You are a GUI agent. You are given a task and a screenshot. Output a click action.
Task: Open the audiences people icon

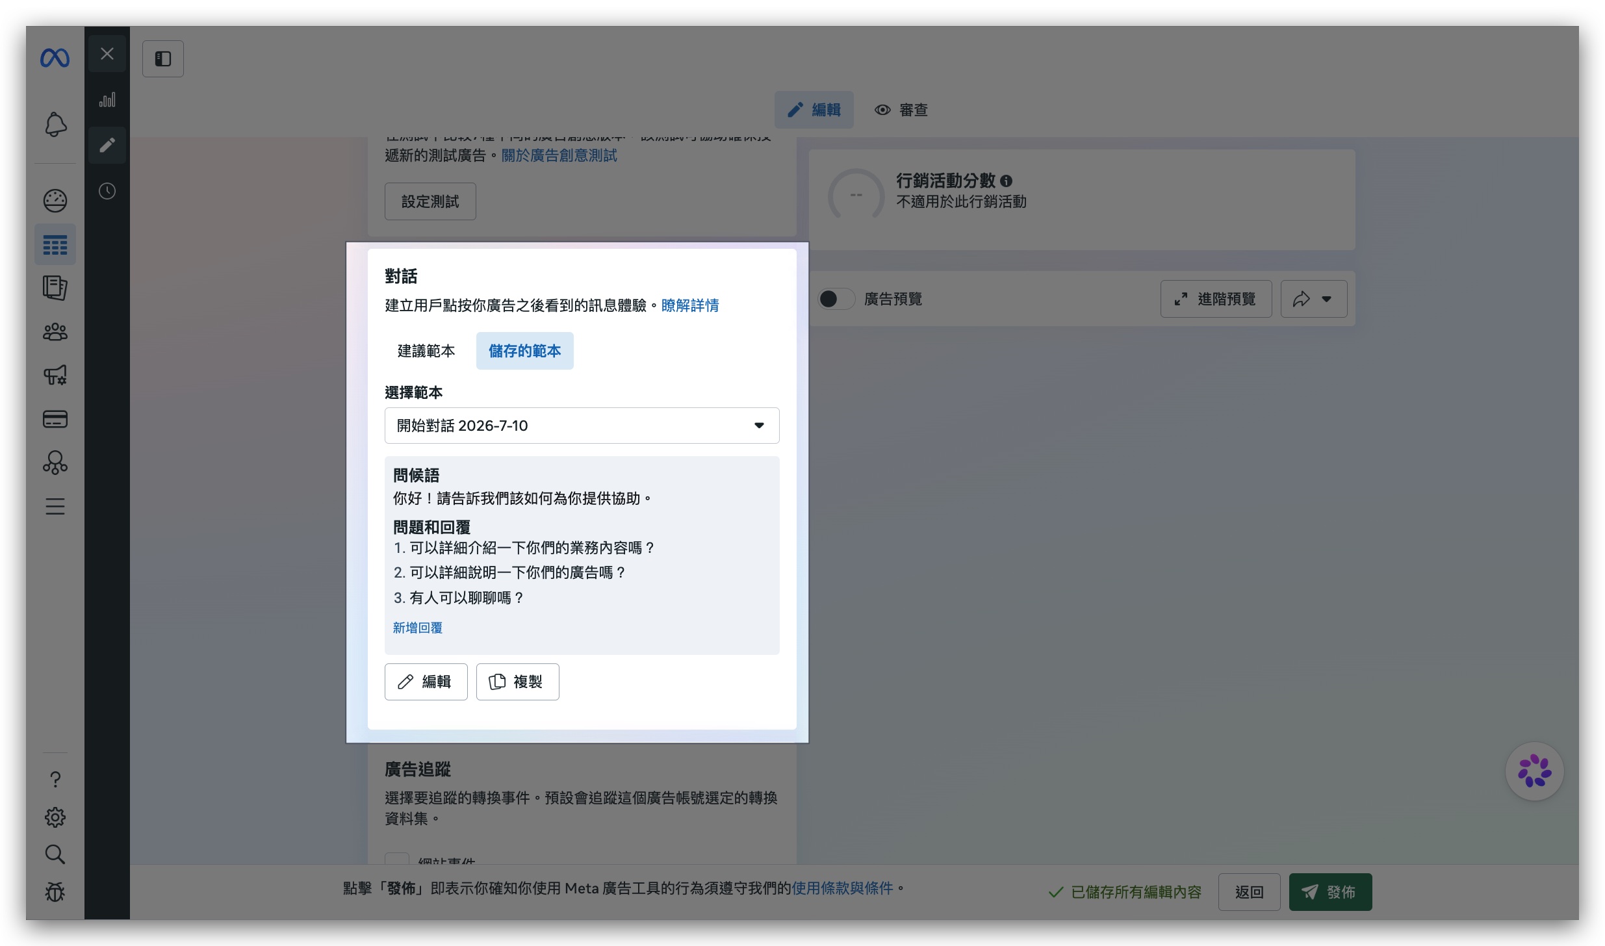coord(55,332)
